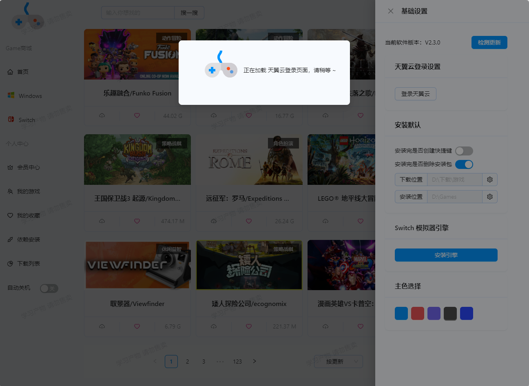Screen dimensions: 529x386
Task: Open the download location gear setting
Action: [490, 180]
